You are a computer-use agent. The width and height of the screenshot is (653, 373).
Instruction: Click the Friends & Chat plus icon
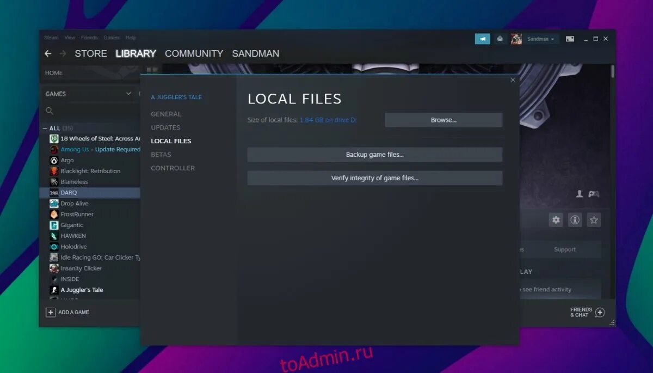click(x=600, y=313)
